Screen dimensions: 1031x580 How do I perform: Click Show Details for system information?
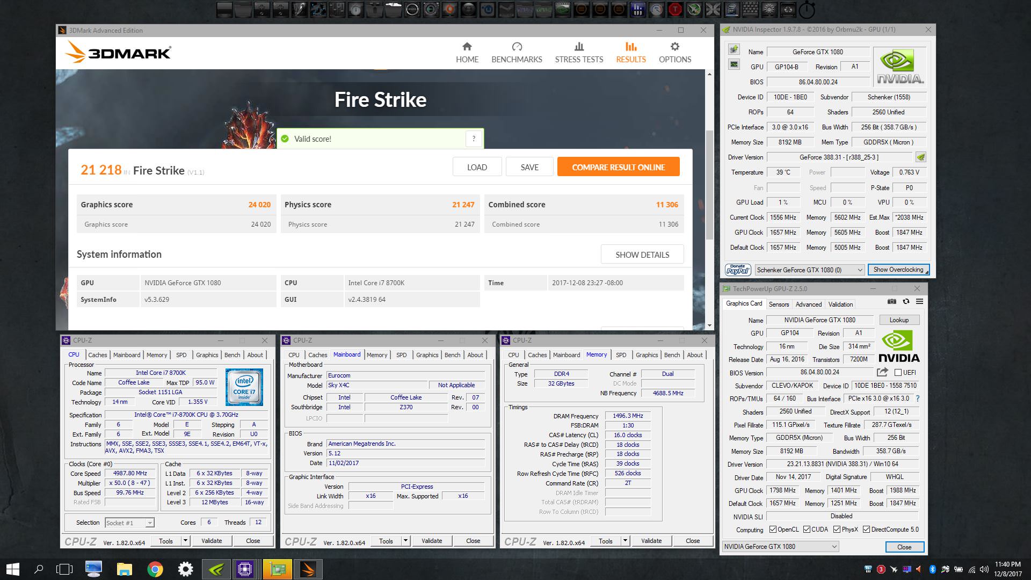click(x=642, y=255)
